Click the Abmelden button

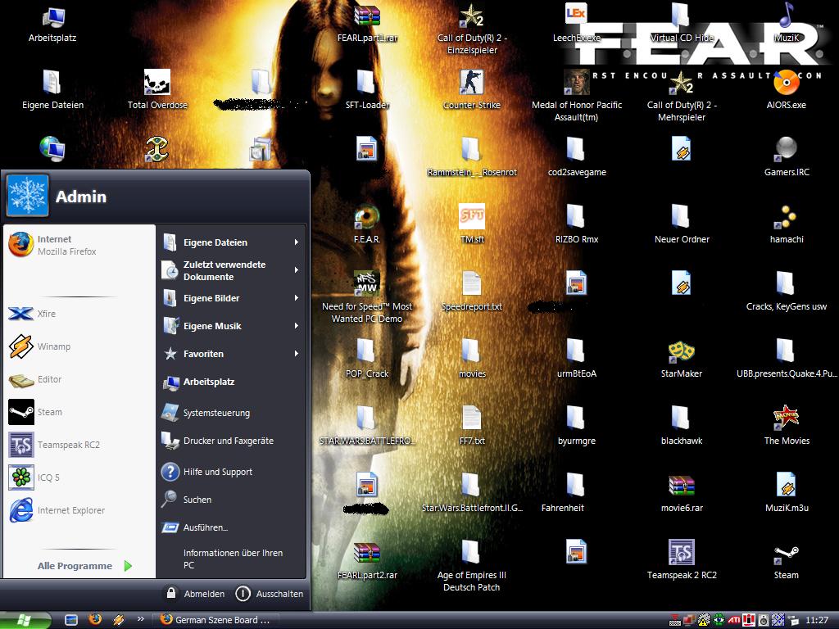(195, 594)
